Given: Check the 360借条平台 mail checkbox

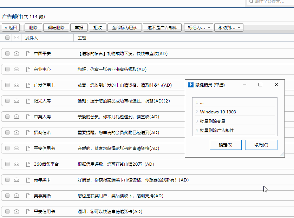Looking at the screenshot, I should [x=7, y=164].
